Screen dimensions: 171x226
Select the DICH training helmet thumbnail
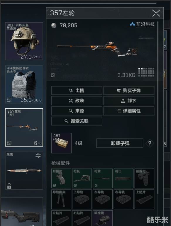point(24,41)
